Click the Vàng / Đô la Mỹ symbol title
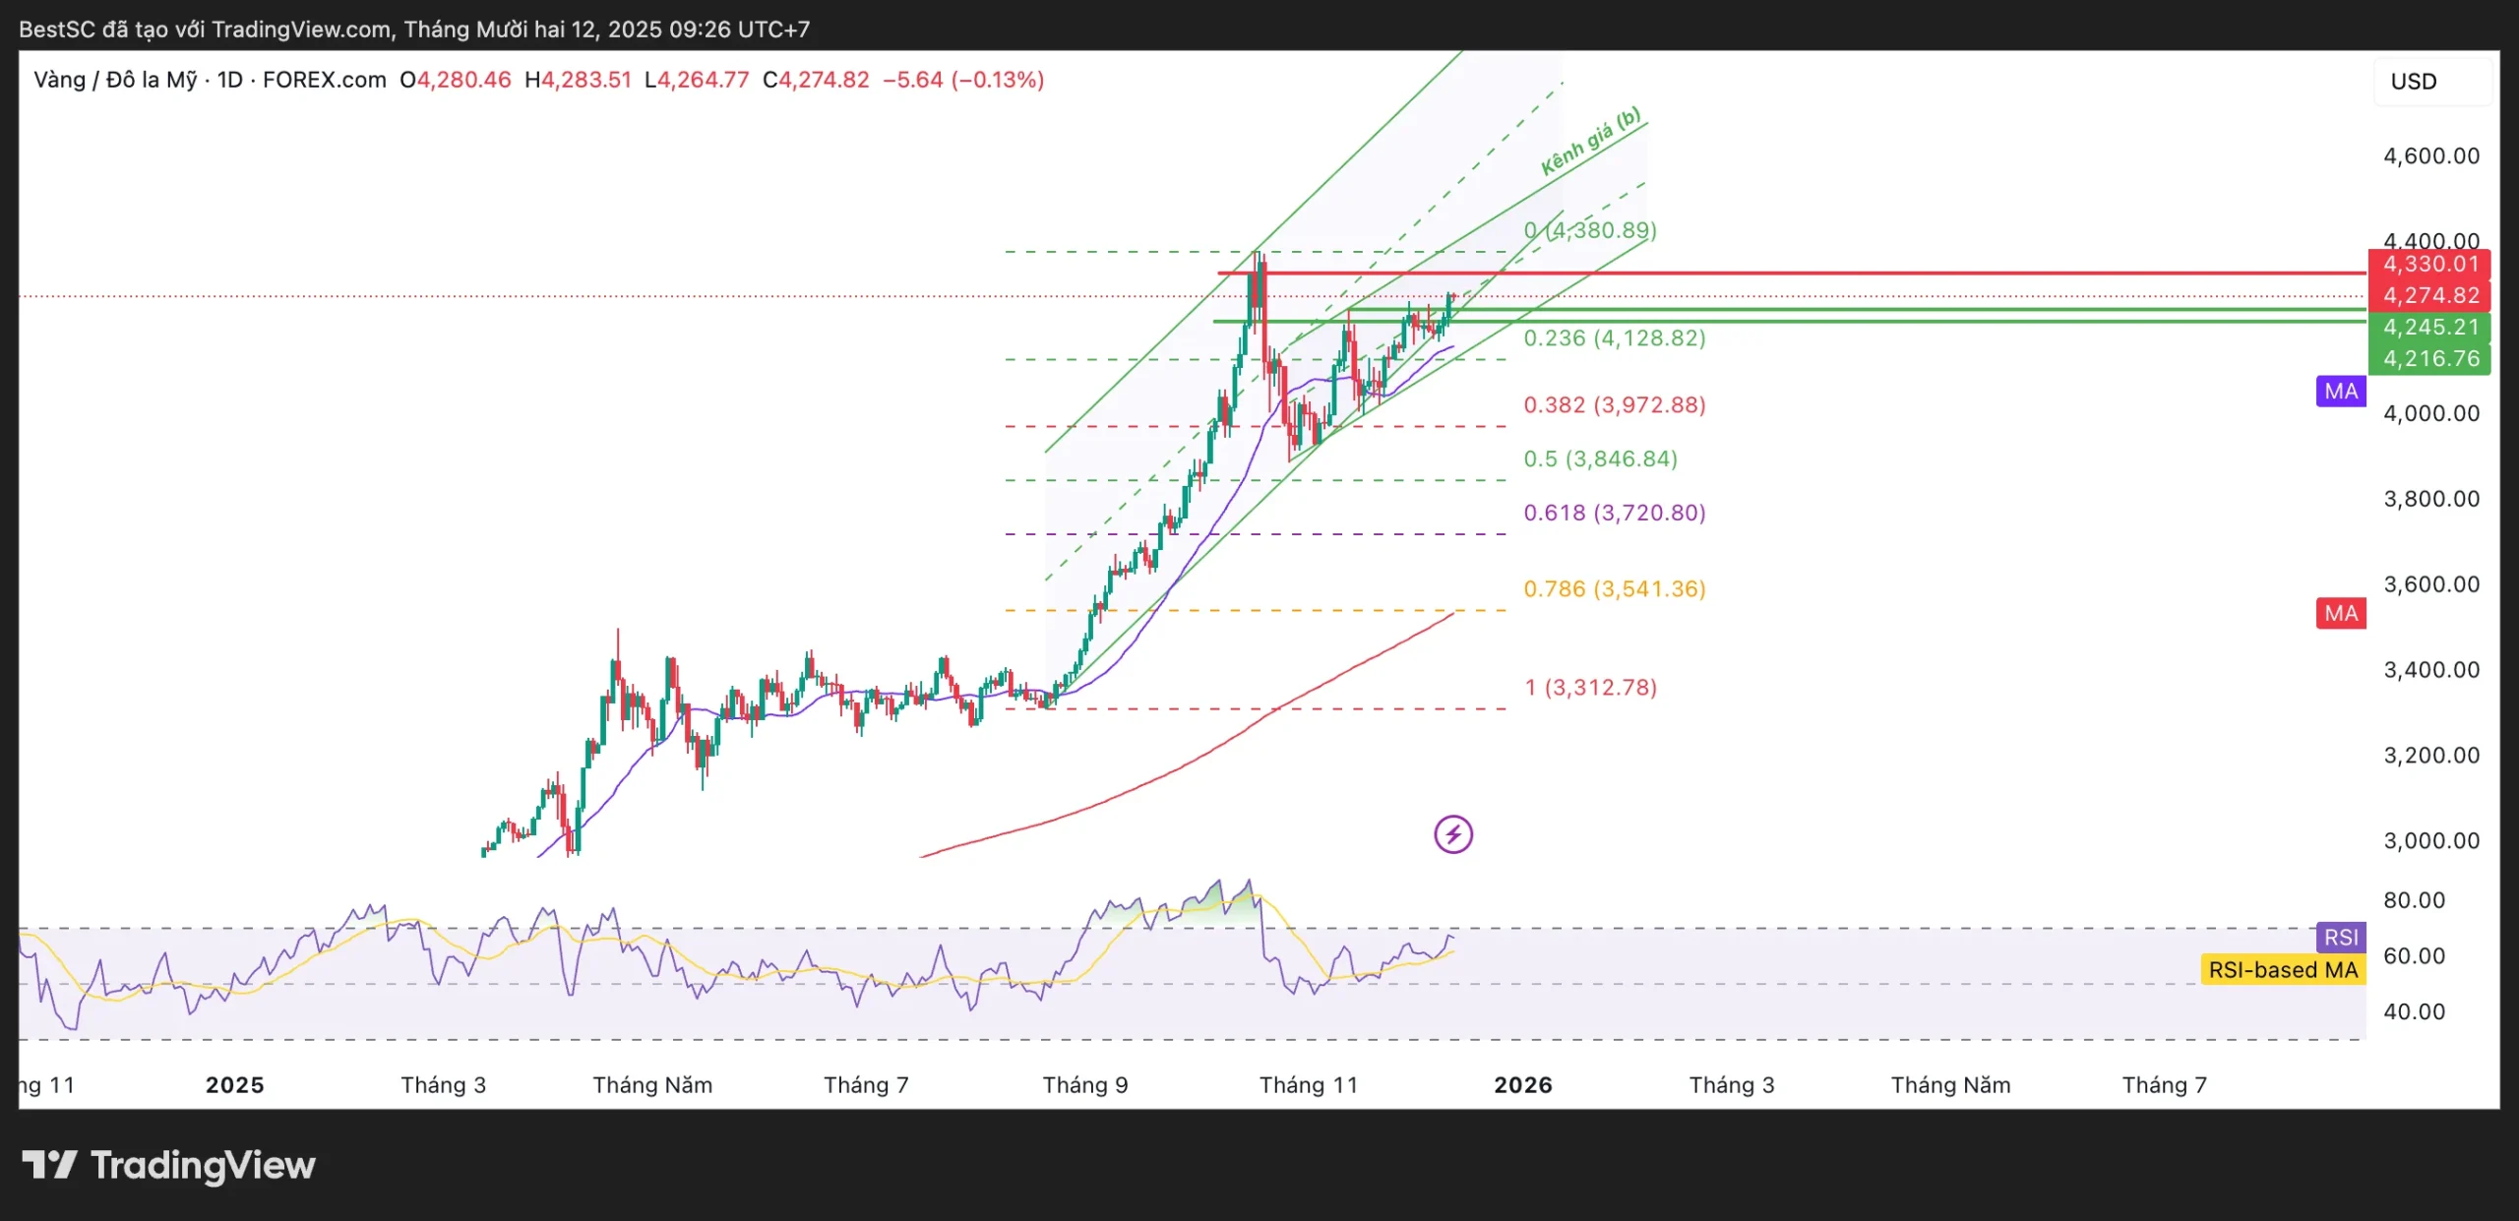 tap(115, 80)
